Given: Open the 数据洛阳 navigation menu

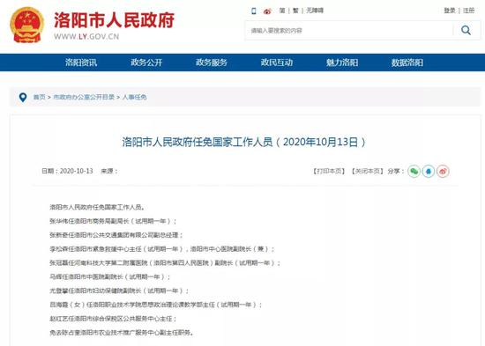Looking at the screenshot, I should tap(407, 63).
